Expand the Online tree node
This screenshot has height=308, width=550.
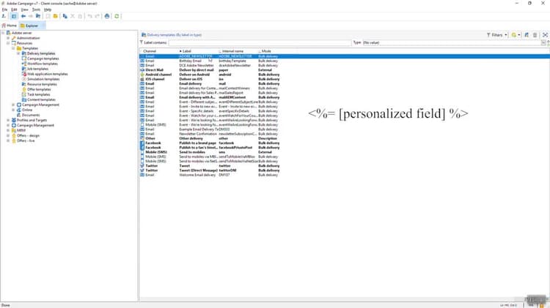pos(13,110)
